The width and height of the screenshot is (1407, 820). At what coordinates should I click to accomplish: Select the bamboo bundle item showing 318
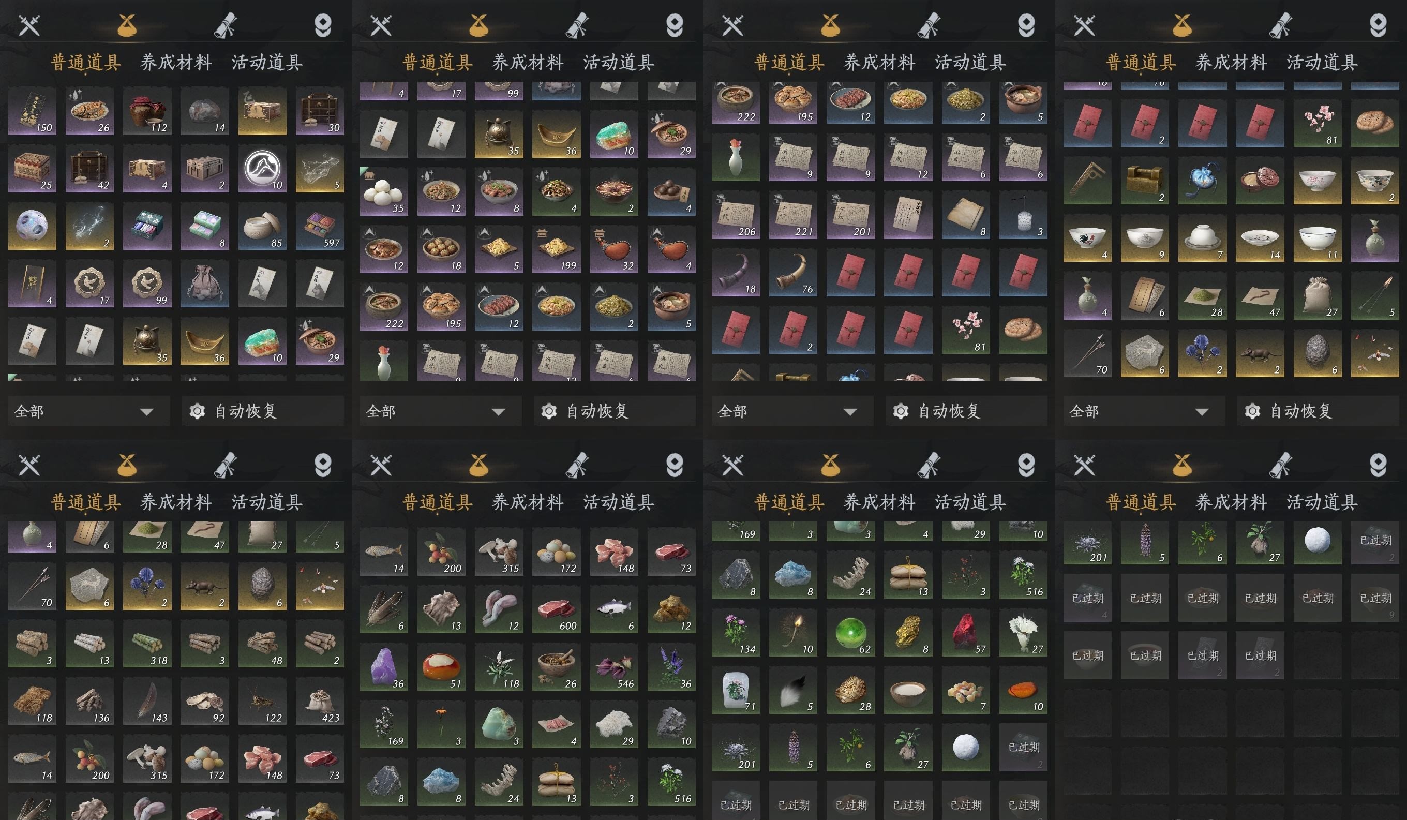tap(147, 644)
